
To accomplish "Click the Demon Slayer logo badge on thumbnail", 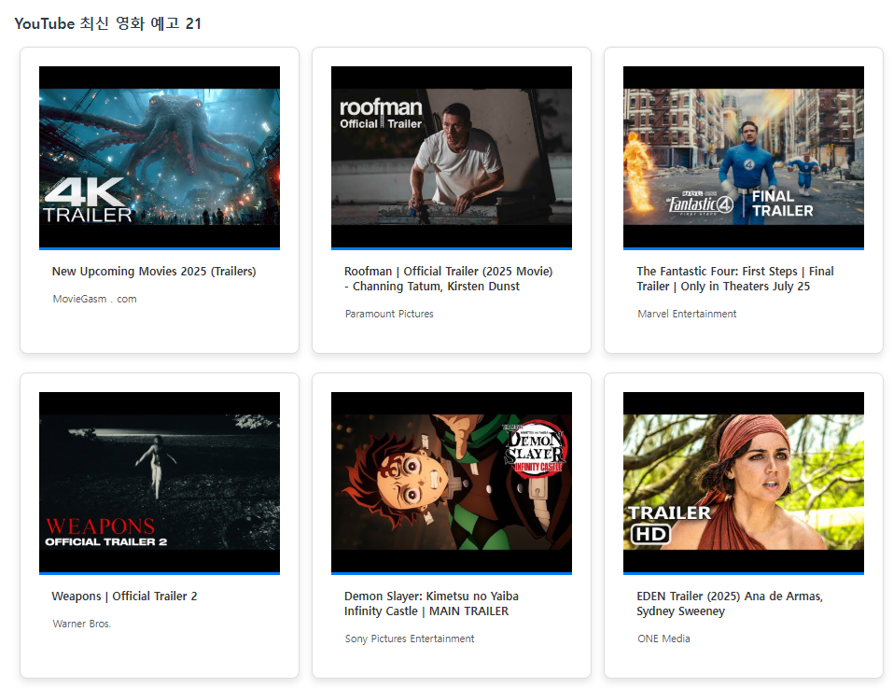I will (534, 448).
